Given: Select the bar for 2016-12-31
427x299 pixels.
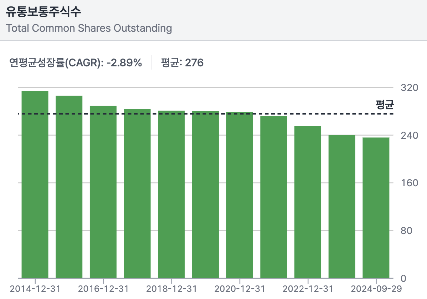Looking at the screenshot, I should pyautogui.click(x=103, y=192).
